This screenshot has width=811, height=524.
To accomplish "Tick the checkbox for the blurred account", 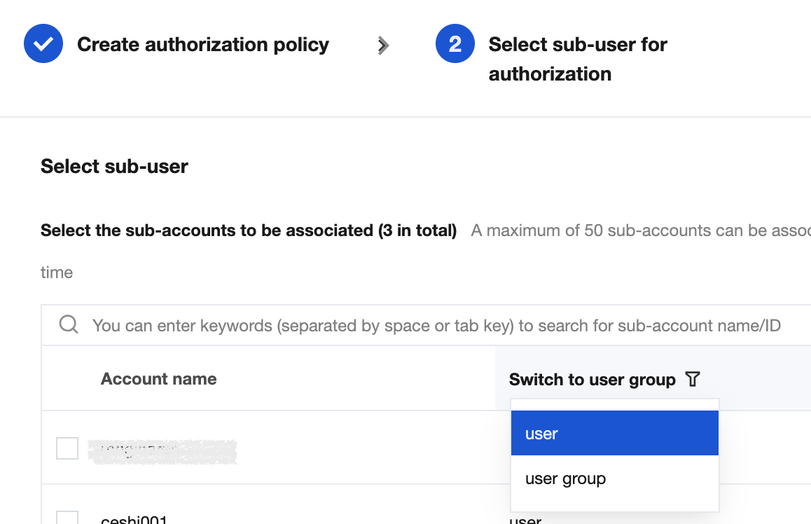I will coord(67,448).
